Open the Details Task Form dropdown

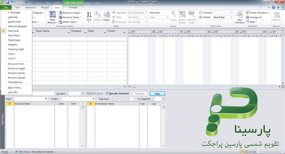(x=231, y=17)
